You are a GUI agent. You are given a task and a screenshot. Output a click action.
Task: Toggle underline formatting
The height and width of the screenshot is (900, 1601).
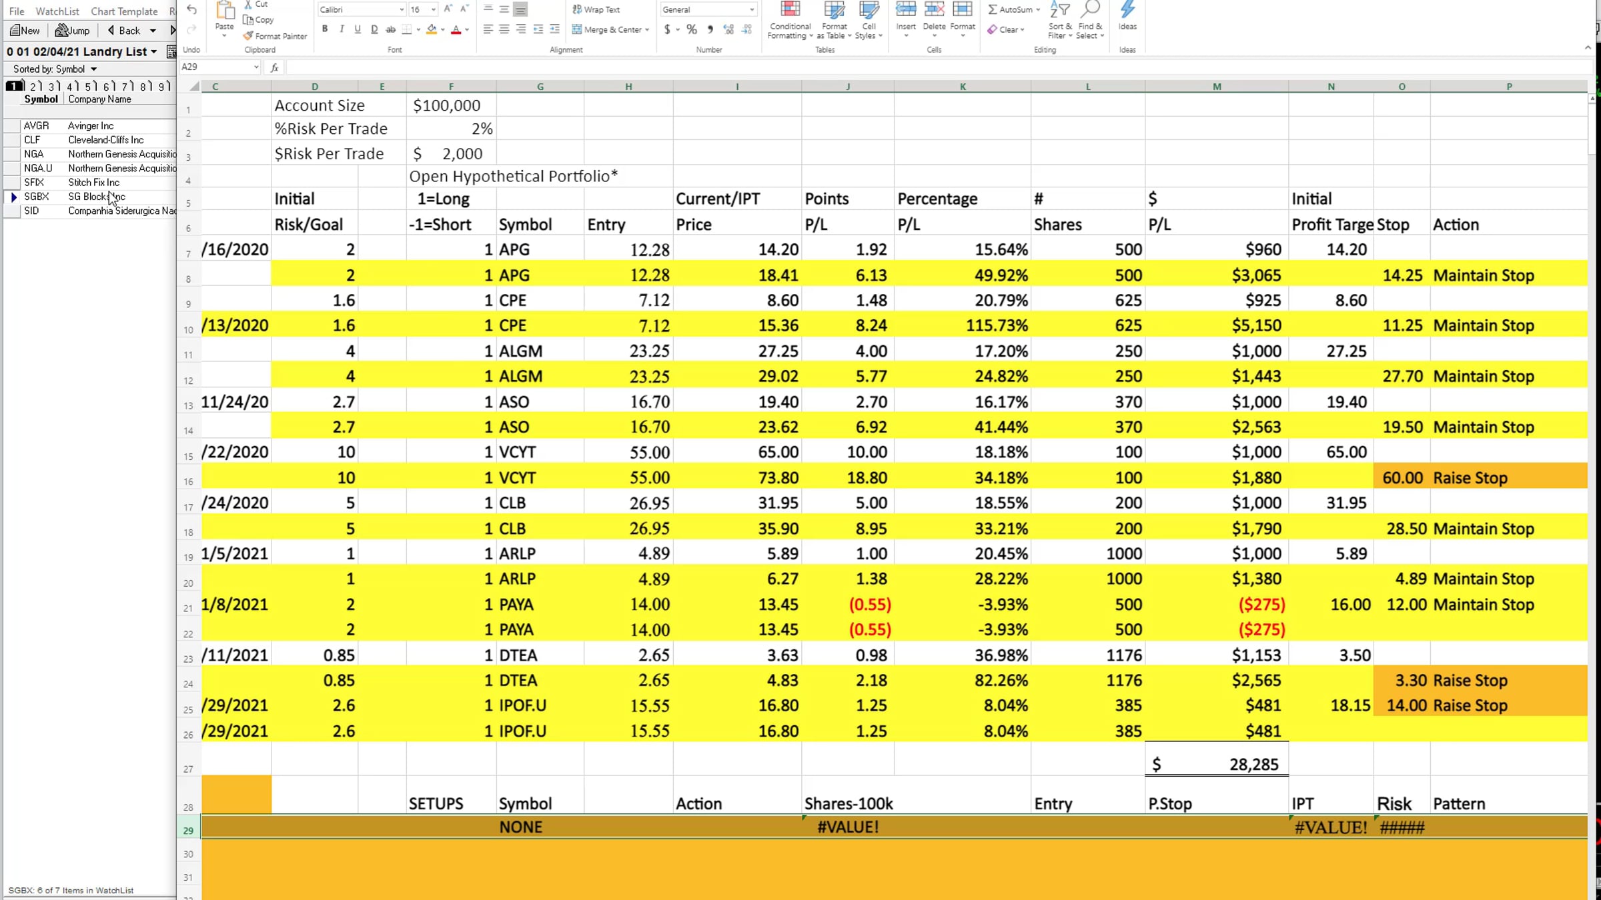click(x=358, y=29)
